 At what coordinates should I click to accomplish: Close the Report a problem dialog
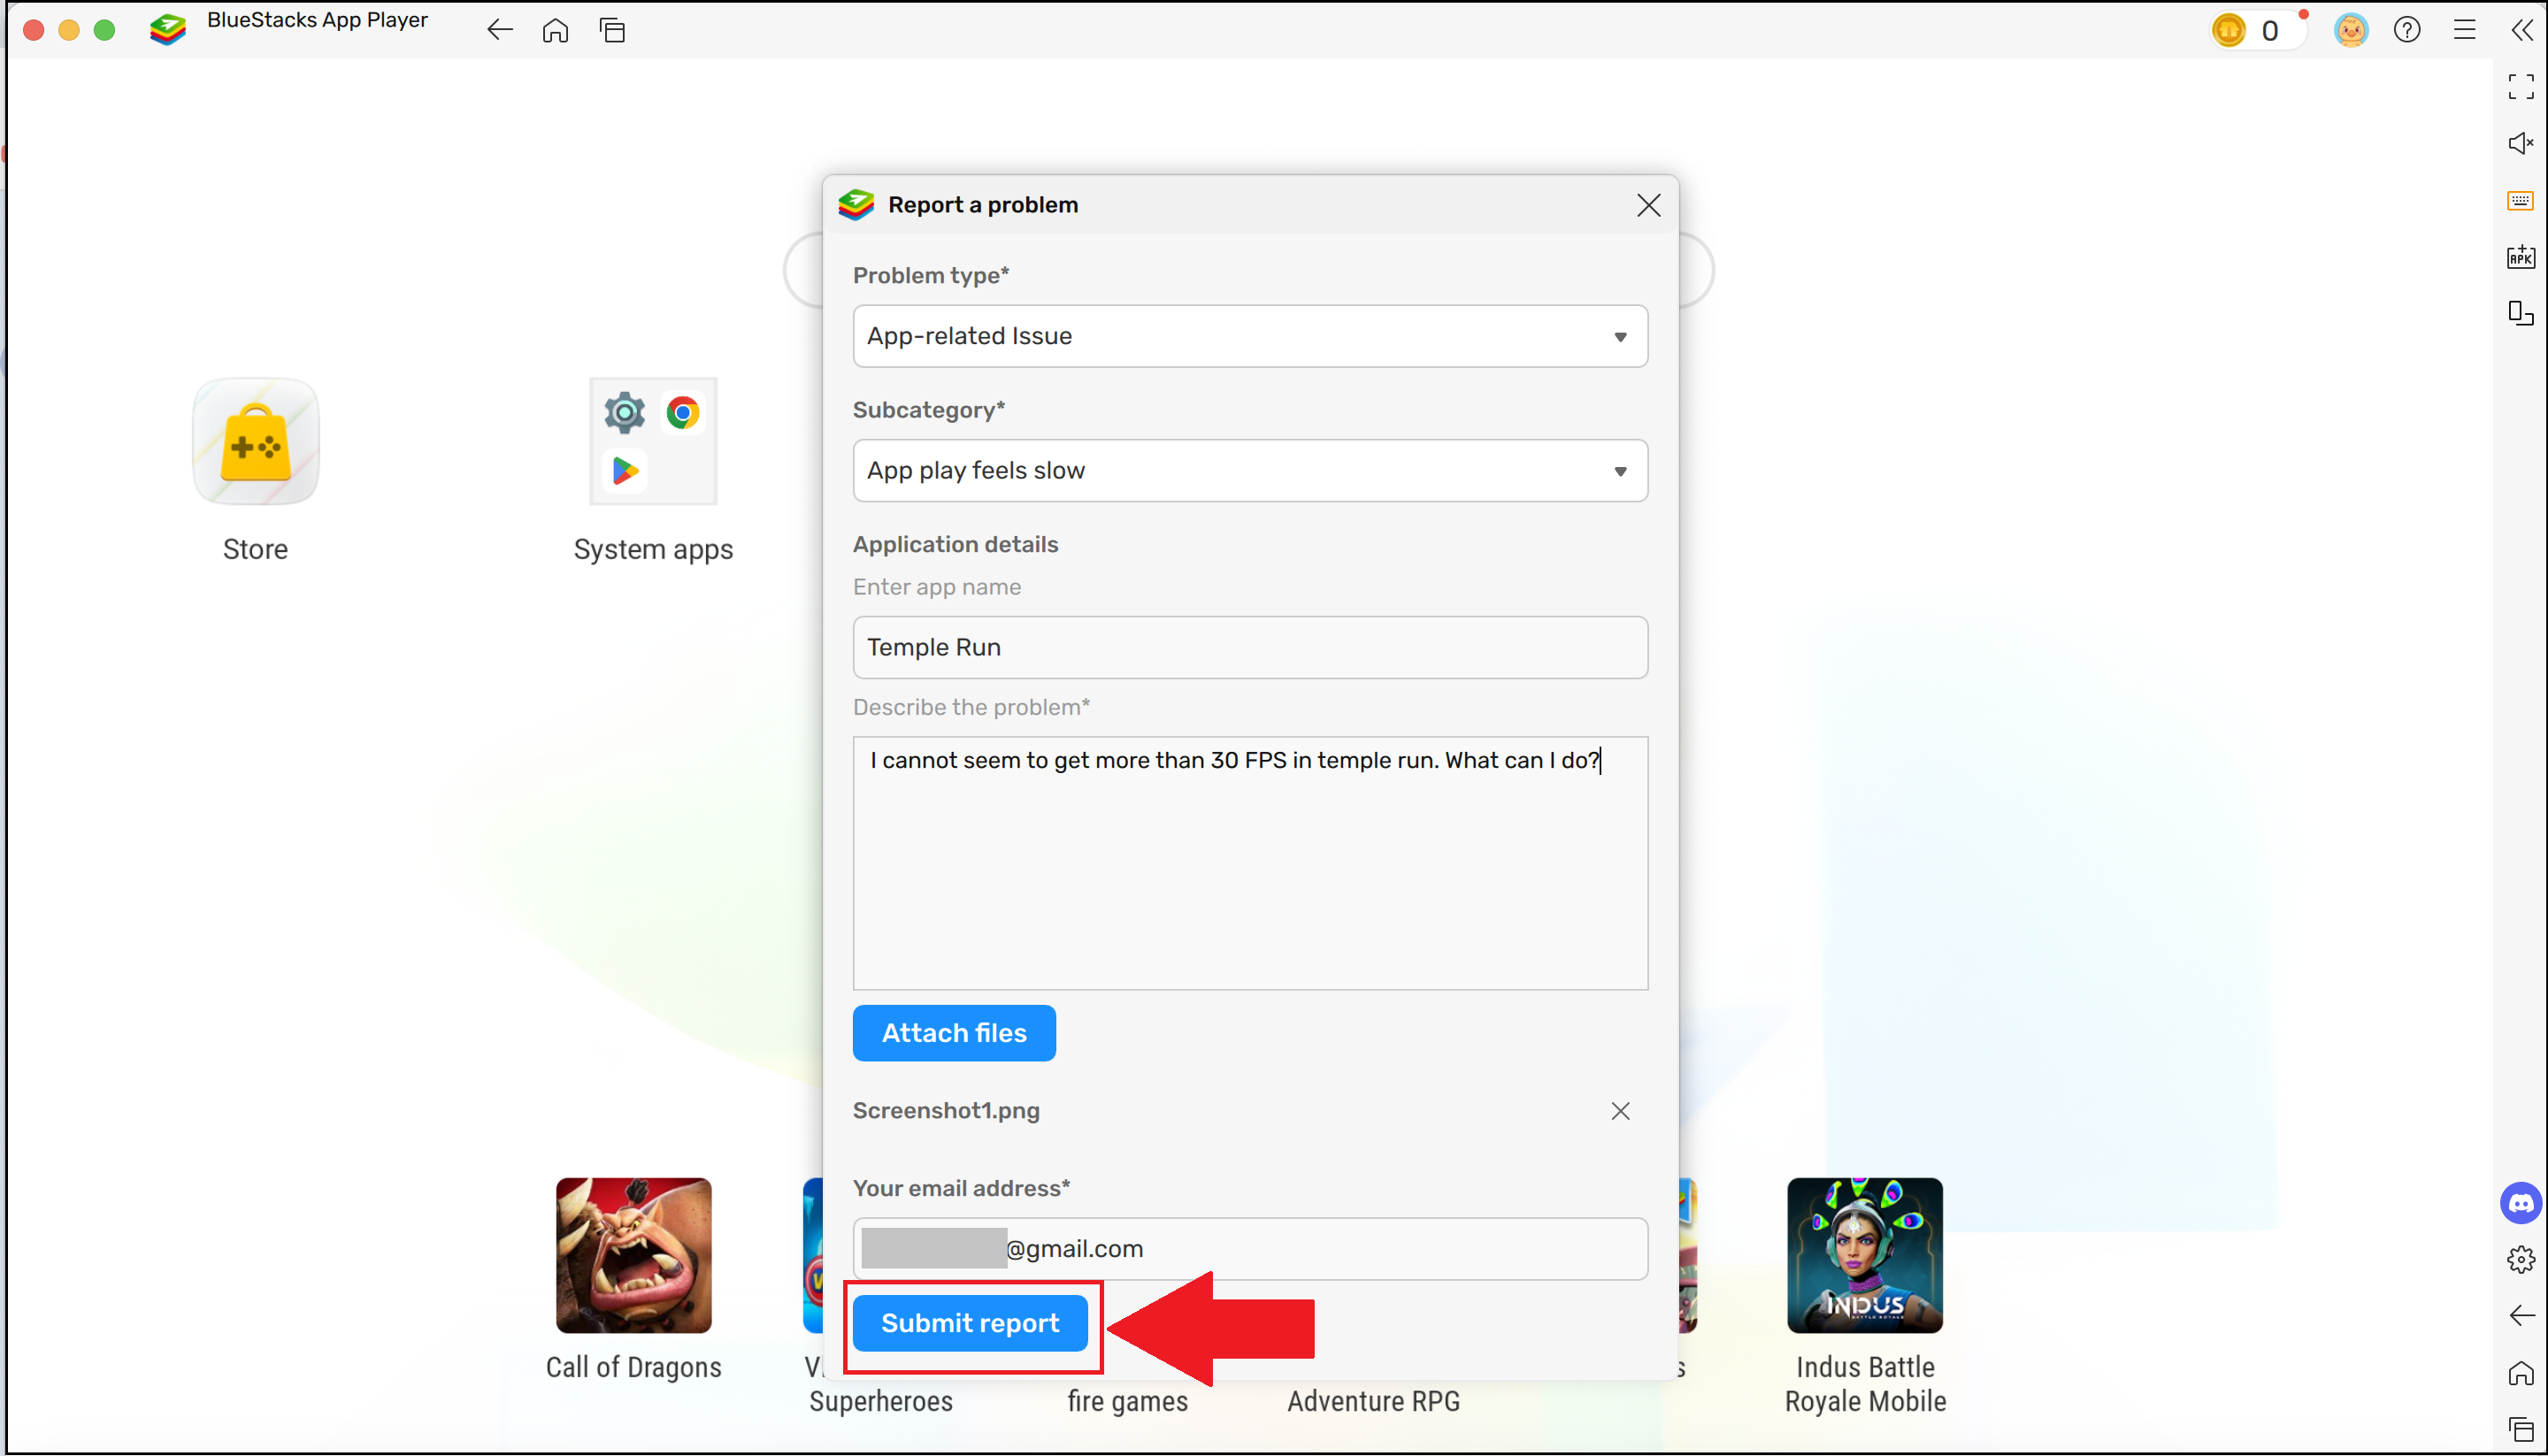tap(1649, 205)
